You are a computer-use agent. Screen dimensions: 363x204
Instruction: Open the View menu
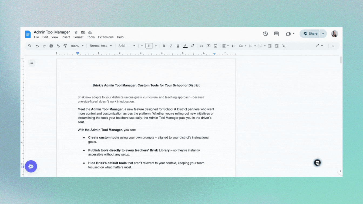point(55,37)
